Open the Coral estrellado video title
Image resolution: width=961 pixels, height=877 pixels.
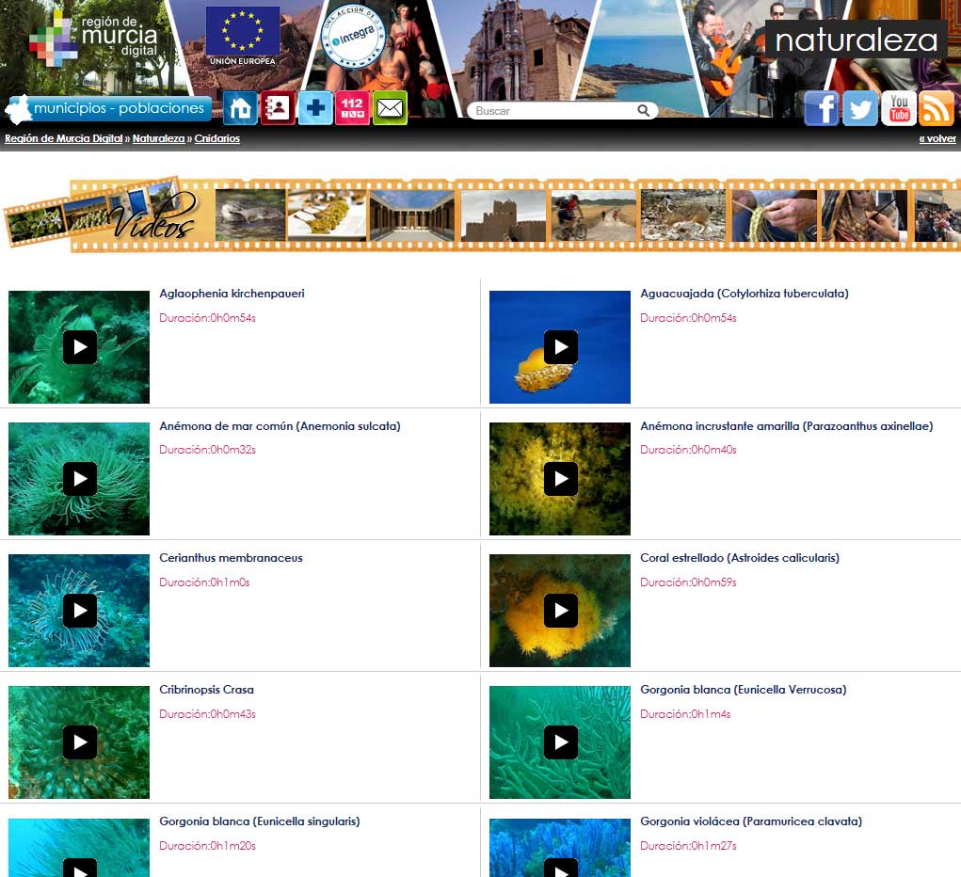click(739, 558)
